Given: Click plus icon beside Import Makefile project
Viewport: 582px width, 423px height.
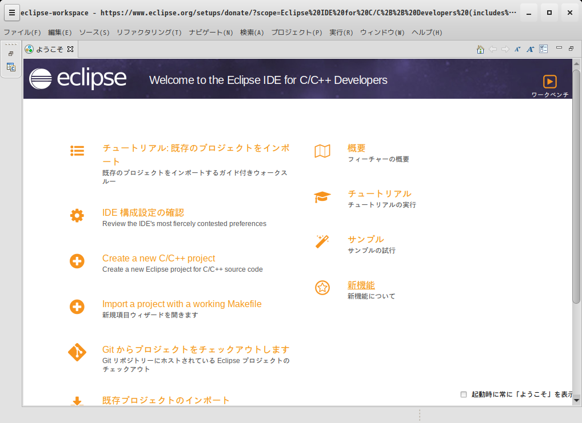Looking at the screenshot, I should (x=77, y=307).
